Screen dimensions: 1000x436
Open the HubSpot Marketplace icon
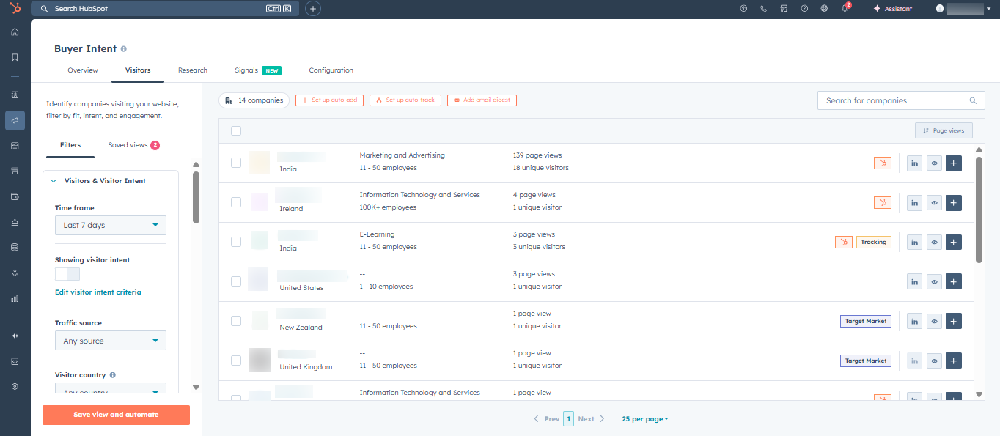click(784, 8)
